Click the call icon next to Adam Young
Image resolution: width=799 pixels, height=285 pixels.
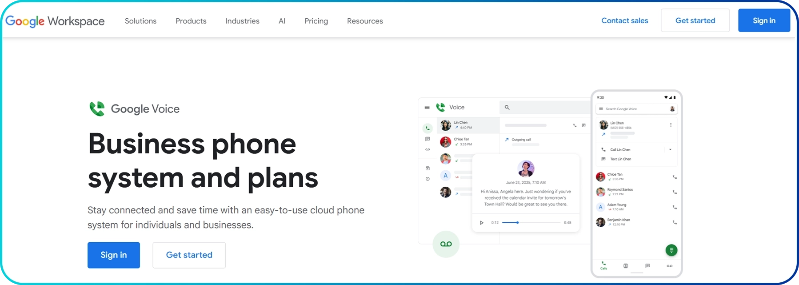[675, 207]
